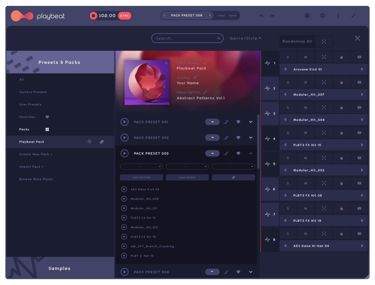Undo the last action
Image resolution: width=375 pixels, height=285 pixels.
tap(261, 16)
